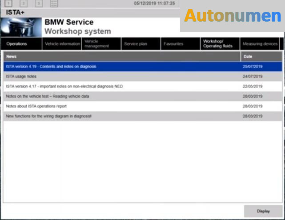The height and width of the screenshot is (220, 285).
Task: Sort by the News column header
Action: click(x=122, y=57)
